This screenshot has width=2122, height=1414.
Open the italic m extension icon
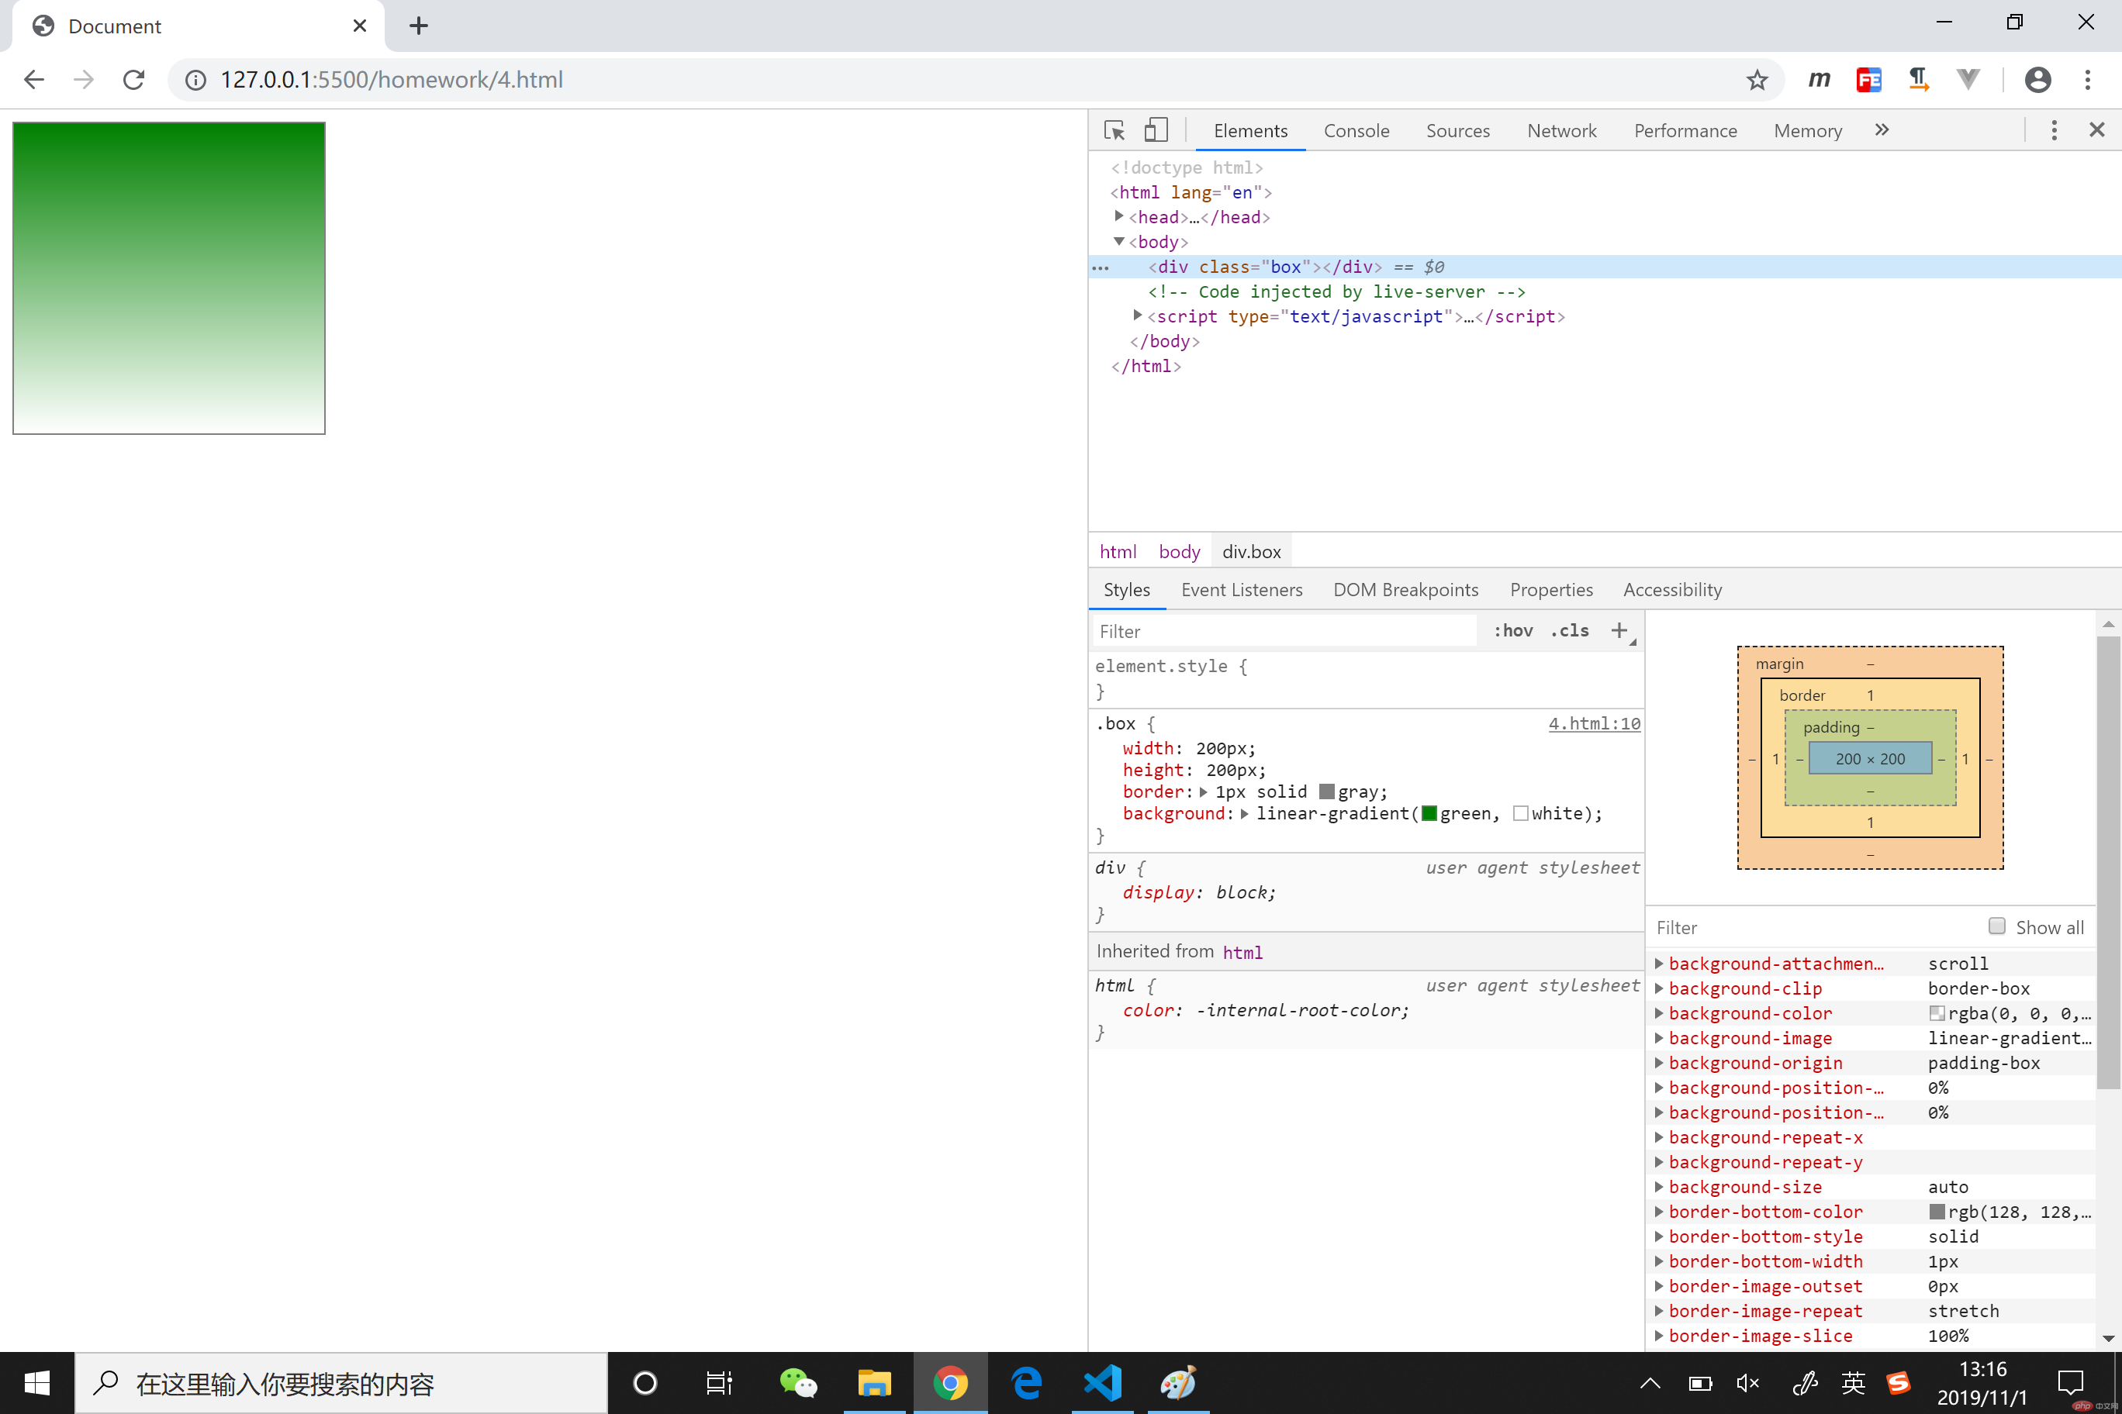1819,79
